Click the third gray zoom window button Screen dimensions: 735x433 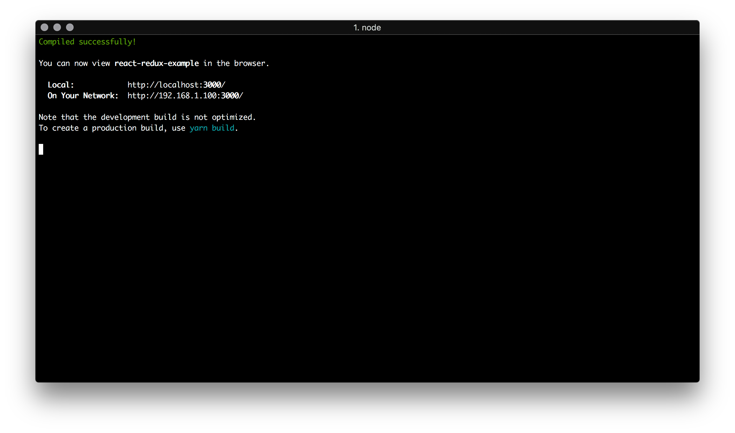(70, 28)
